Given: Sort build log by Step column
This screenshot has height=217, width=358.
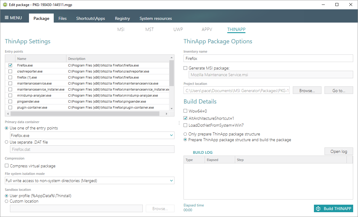Looking at the screenshot, I should (291, 160).
